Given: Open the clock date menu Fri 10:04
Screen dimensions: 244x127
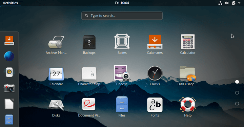Looking at the screenshot, I should (x=122, y=3).
